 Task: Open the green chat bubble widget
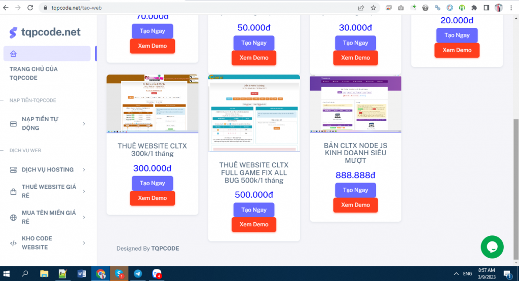[x=492, y=247]
